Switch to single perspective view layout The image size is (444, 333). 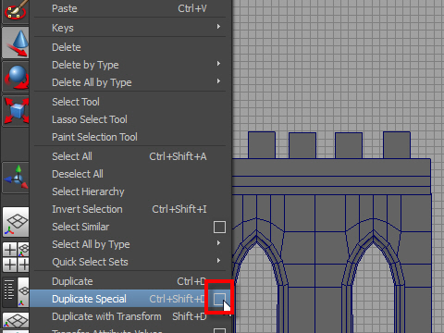pos(16,222)
